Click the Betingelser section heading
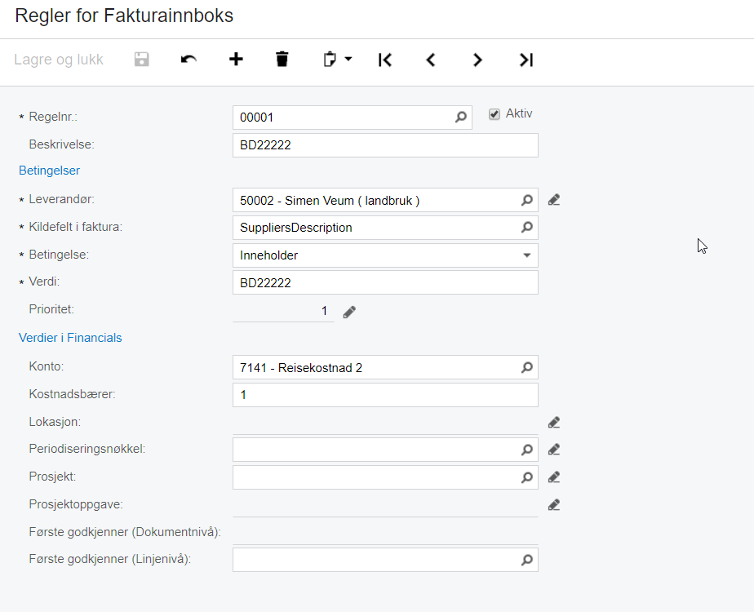This screenshot has height=612, width=754. (49, 171)
